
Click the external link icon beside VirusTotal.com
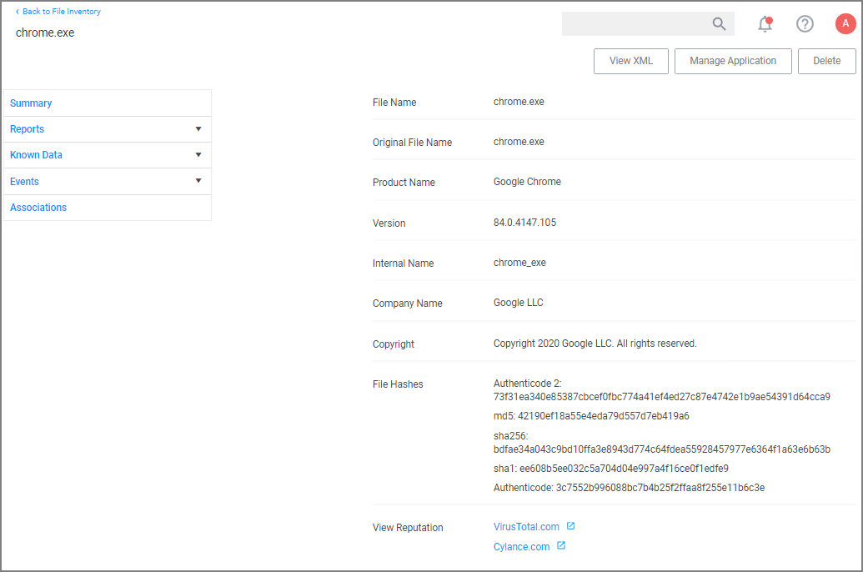point(570,526)
